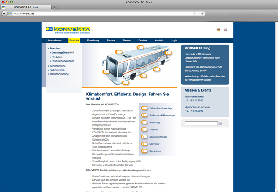
Task: Click legend icon 5 beside Seitenwandheizer
Action: coord(144,137)
